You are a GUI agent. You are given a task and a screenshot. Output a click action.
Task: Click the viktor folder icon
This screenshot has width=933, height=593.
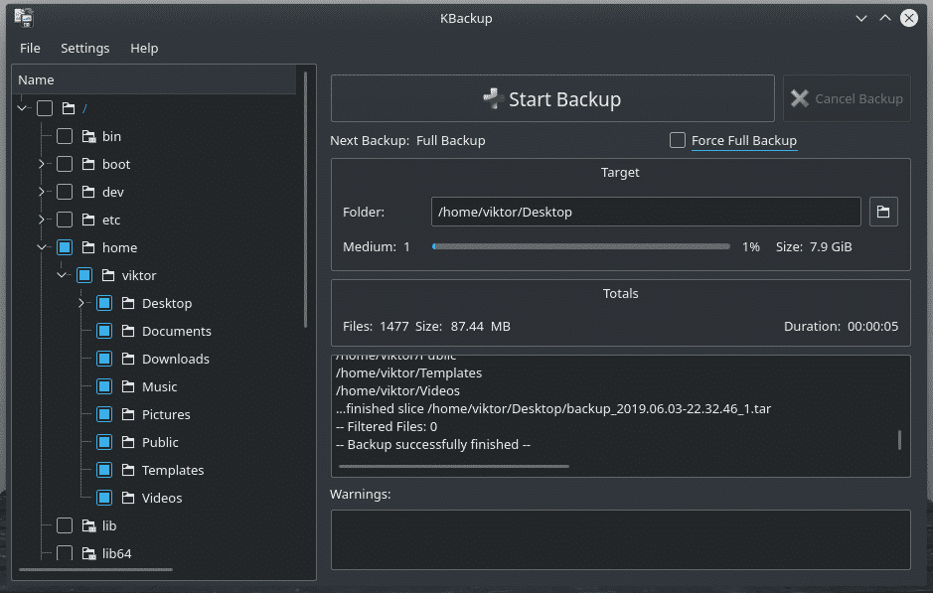point(108,275)
